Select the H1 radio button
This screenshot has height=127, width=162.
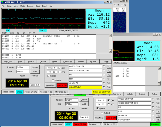115,5
